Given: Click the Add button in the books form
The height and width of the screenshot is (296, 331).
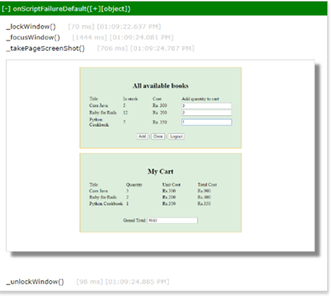Looking at the screenshot, I should [x=142, y=136].
